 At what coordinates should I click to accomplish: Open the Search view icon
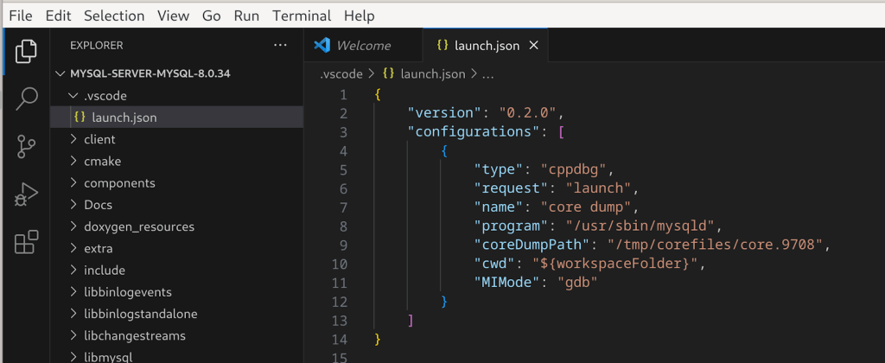26,99
